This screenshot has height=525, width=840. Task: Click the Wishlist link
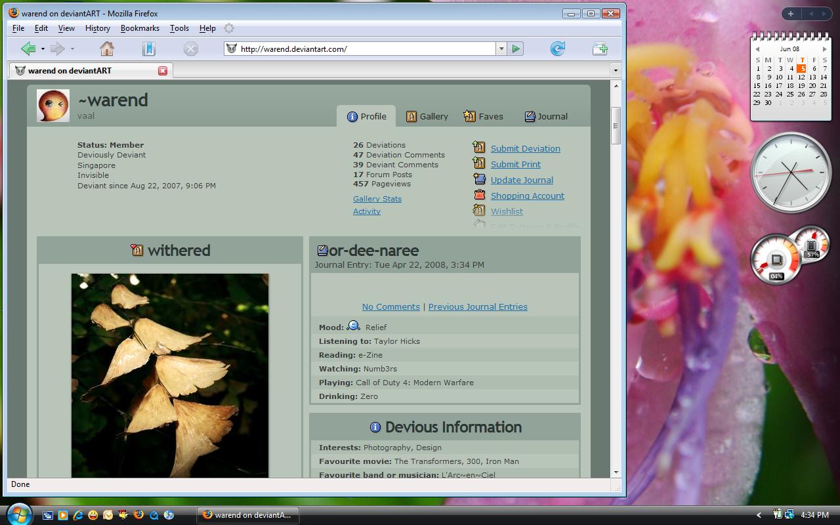pyautogui.click(x=507, y=211)
